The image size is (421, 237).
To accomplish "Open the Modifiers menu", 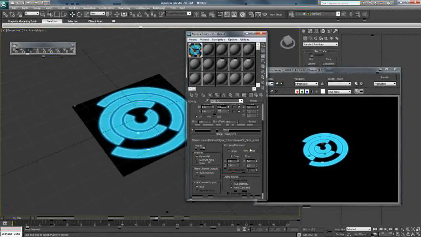I will click(75, 8).
